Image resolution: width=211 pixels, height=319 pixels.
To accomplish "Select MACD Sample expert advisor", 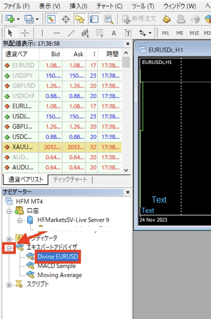I will [56, 266].
